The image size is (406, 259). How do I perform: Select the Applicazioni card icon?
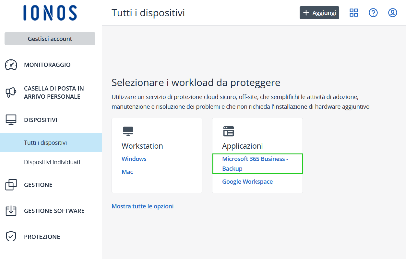pyautogui.click(x=228, y=131)
